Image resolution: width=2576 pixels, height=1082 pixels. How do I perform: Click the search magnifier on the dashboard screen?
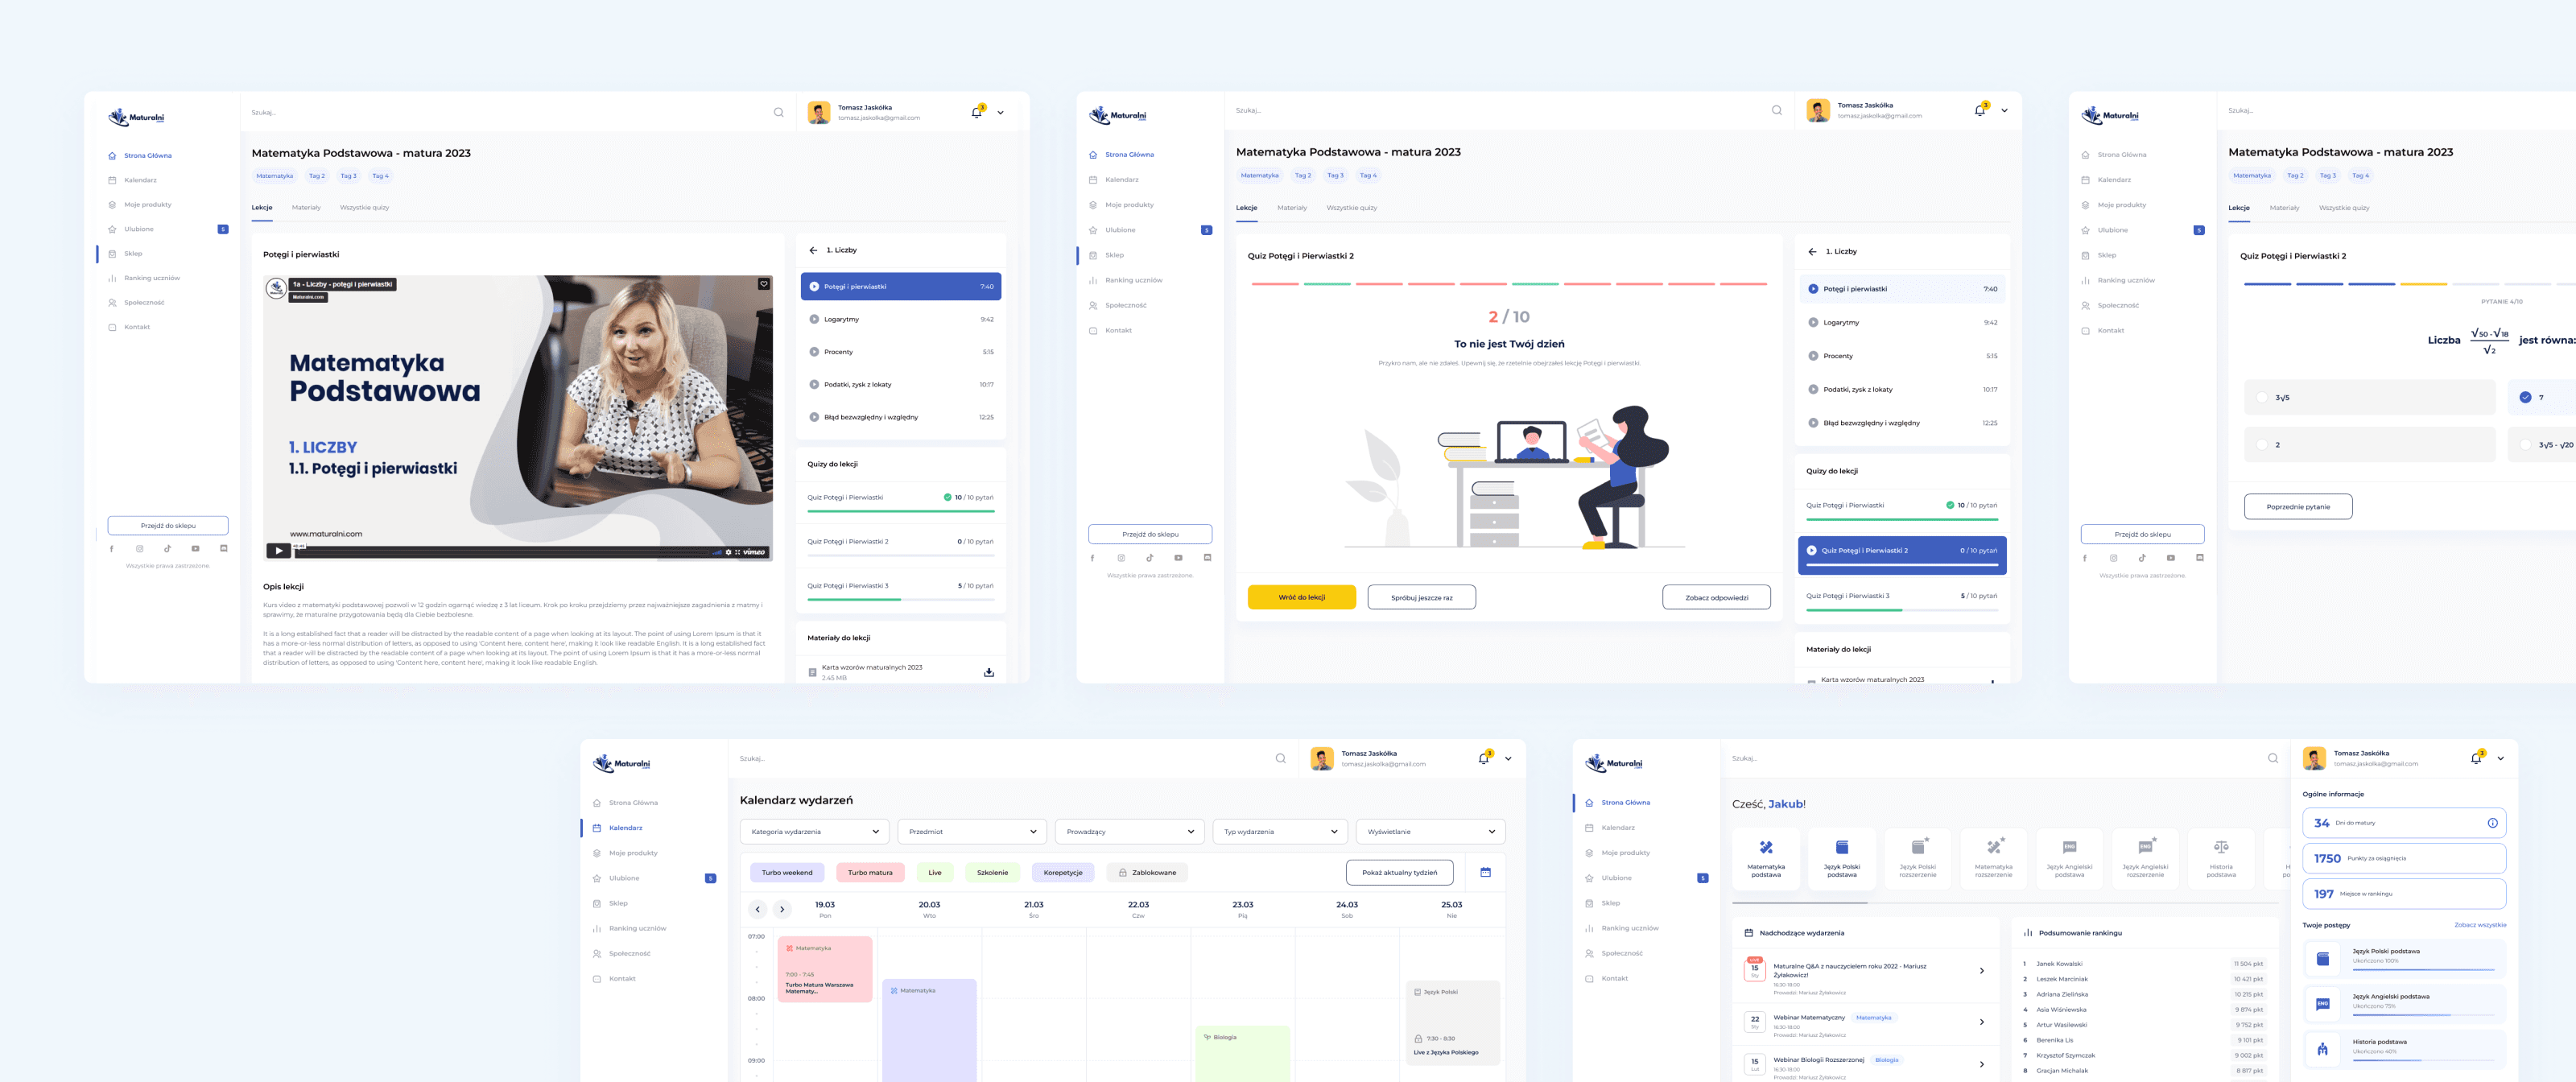(x=2273, y=758)
